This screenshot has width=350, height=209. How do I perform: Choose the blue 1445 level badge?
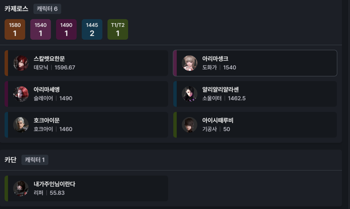click(92, 29)
